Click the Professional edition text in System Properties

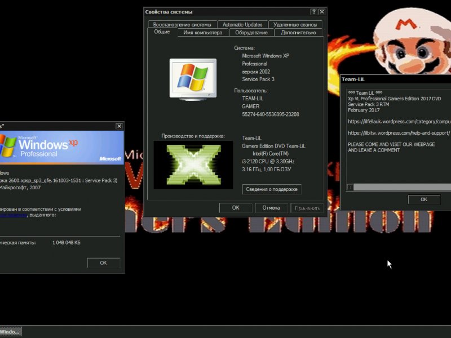point(255,64)
